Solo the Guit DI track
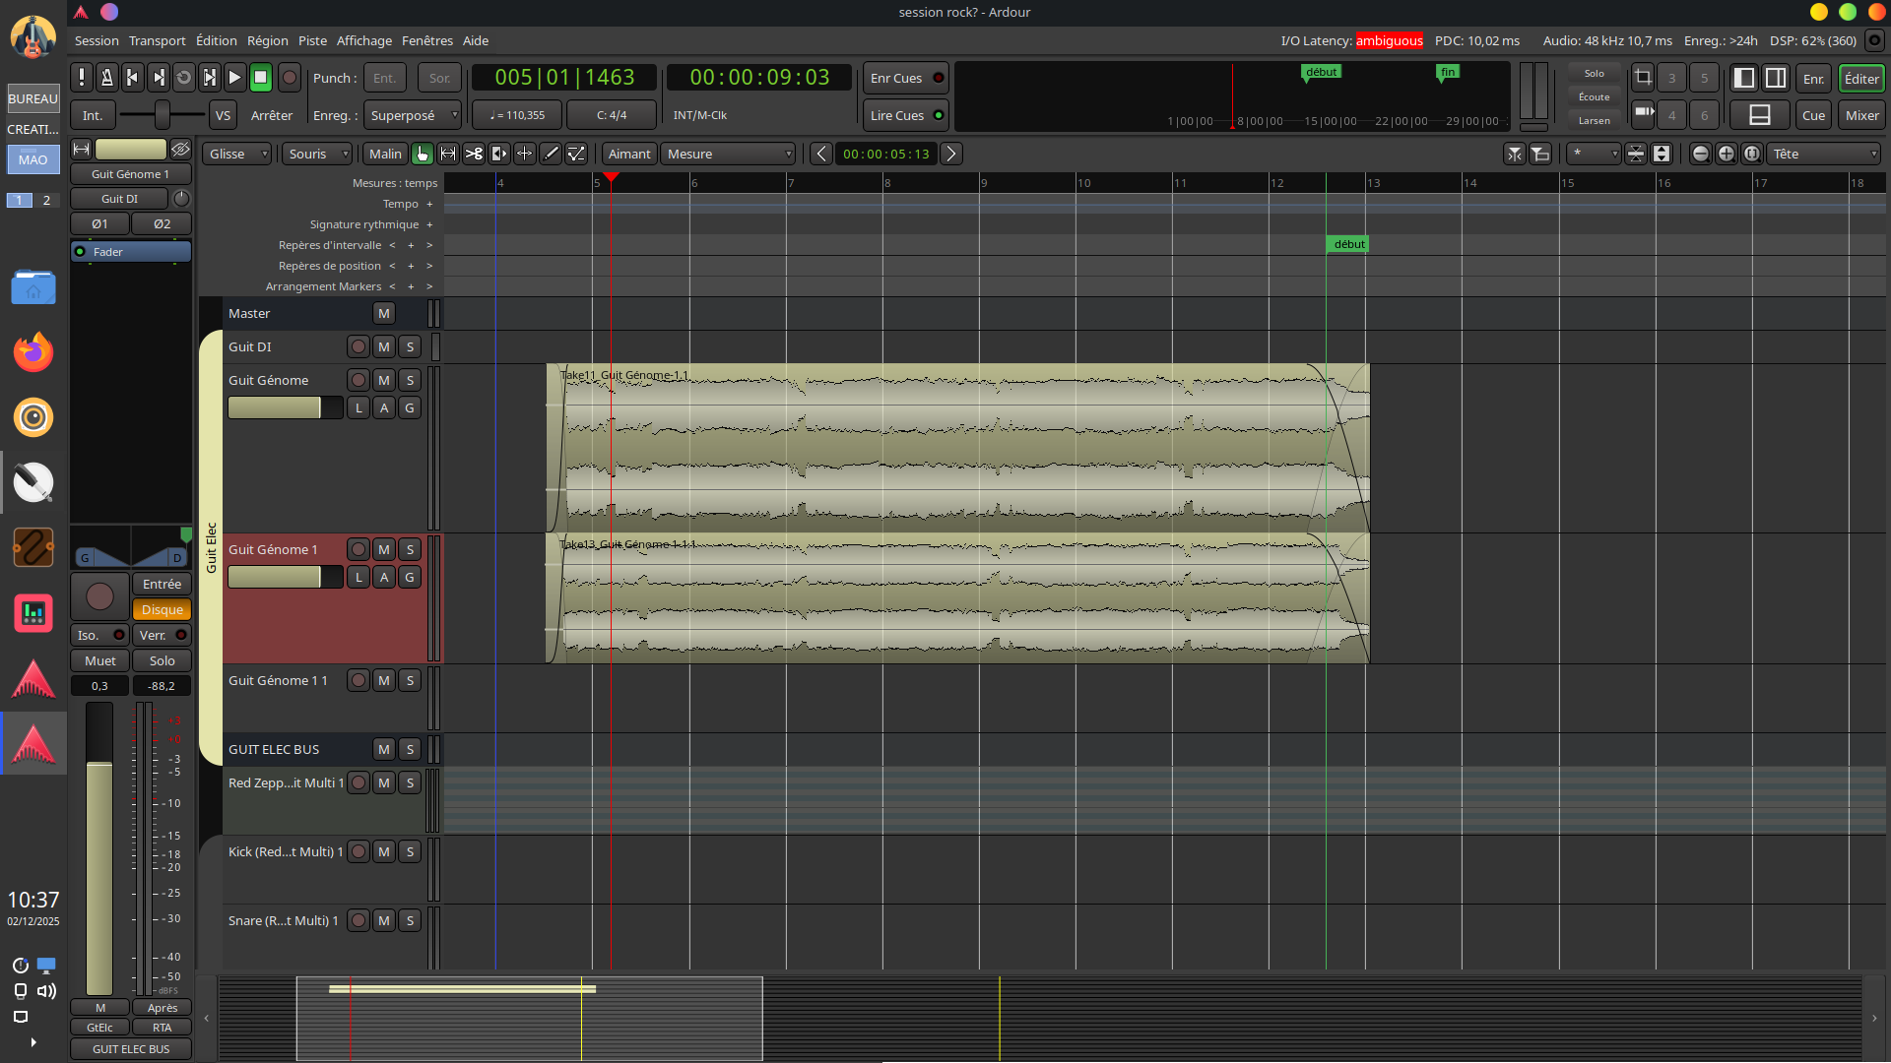 410,346
